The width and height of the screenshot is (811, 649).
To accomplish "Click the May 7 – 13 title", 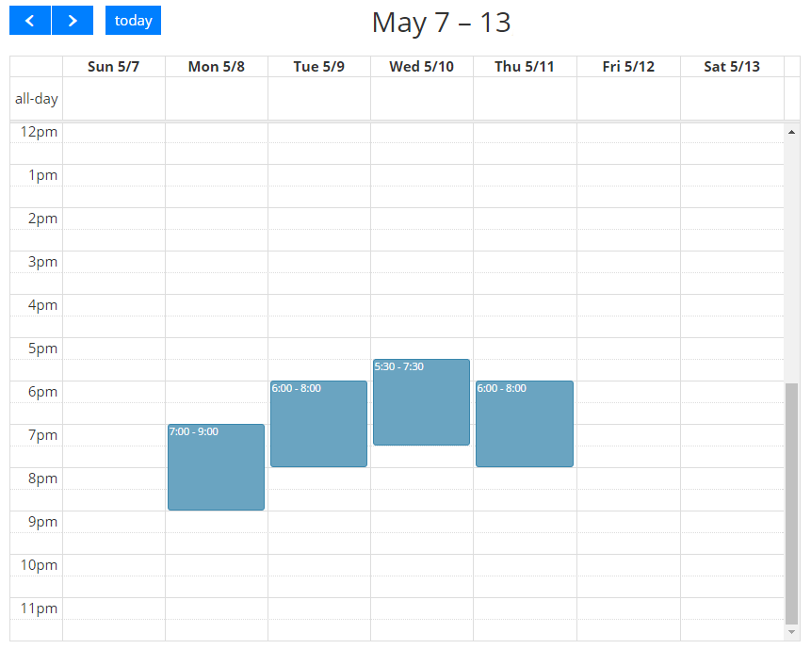I will 441,23.
